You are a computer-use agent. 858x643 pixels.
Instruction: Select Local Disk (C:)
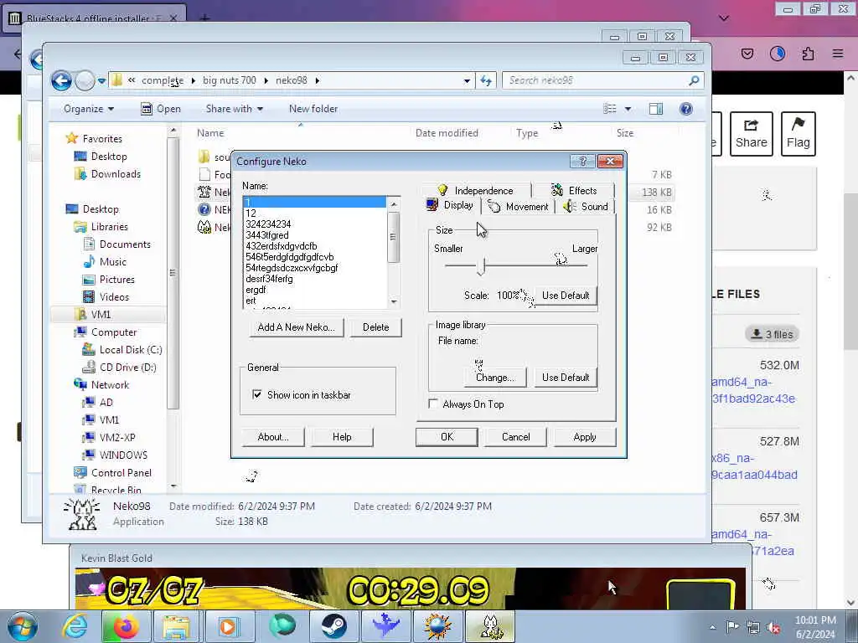point(130,349)
